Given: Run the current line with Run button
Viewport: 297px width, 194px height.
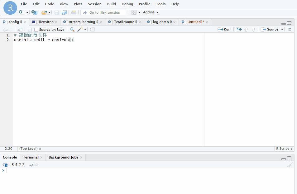Looking at the screenshot, I should coord(224,29).
